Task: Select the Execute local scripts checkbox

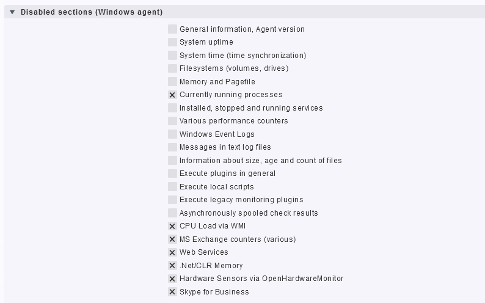Action: (x=172, y=187)
